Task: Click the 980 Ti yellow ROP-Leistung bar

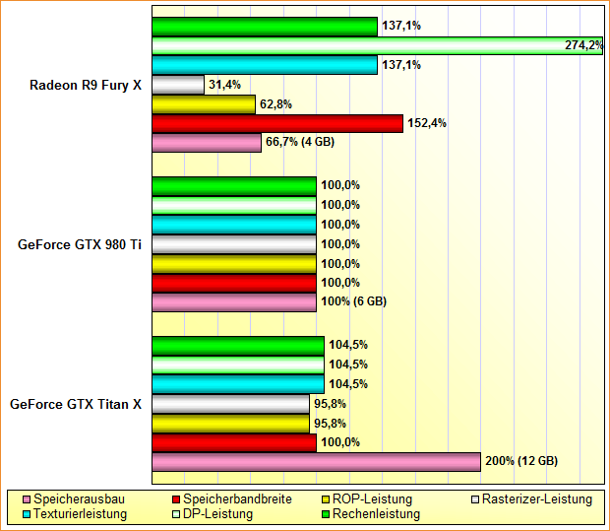Action: point(234,264)
